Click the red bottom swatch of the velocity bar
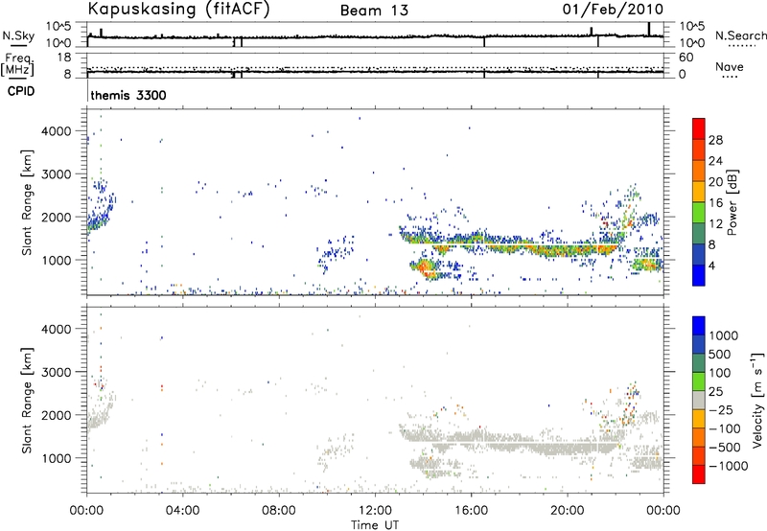 699,474
